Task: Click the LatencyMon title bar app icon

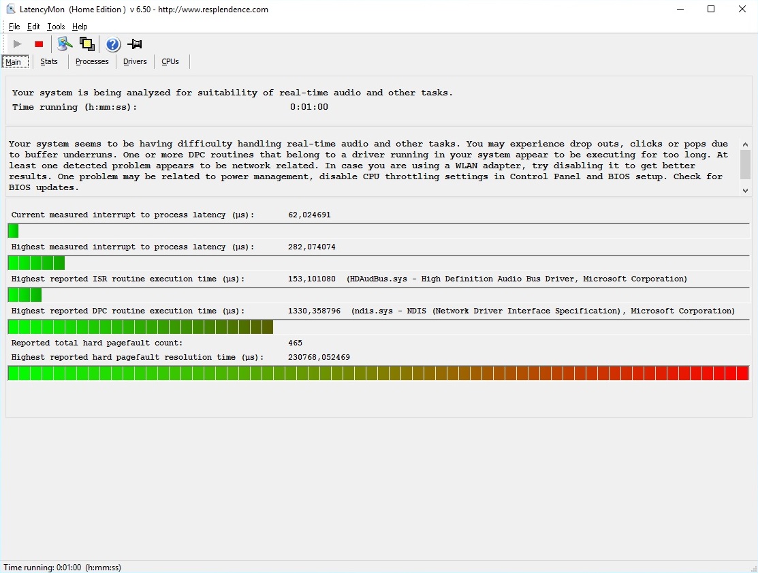Action: pyautogui.click(x=10, y=9)
